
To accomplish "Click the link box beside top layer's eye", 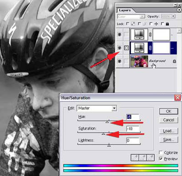I will [x=126, y=35].
